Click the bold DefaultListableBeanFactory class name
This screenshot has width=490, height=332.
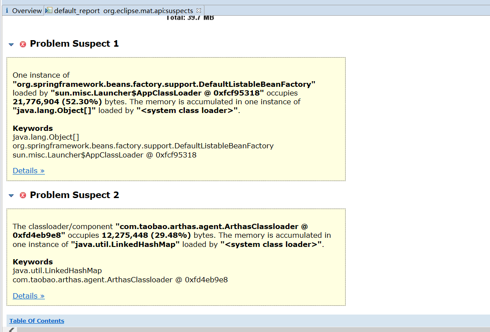coord(164,84)
